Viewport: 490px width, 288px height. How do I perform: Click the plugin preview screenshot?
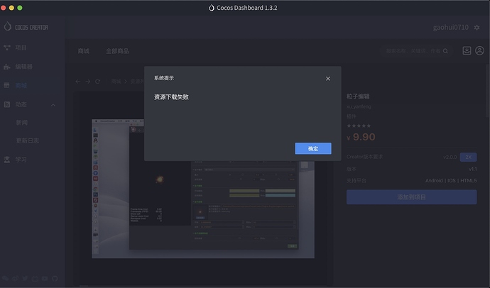(x=203, y=189)
